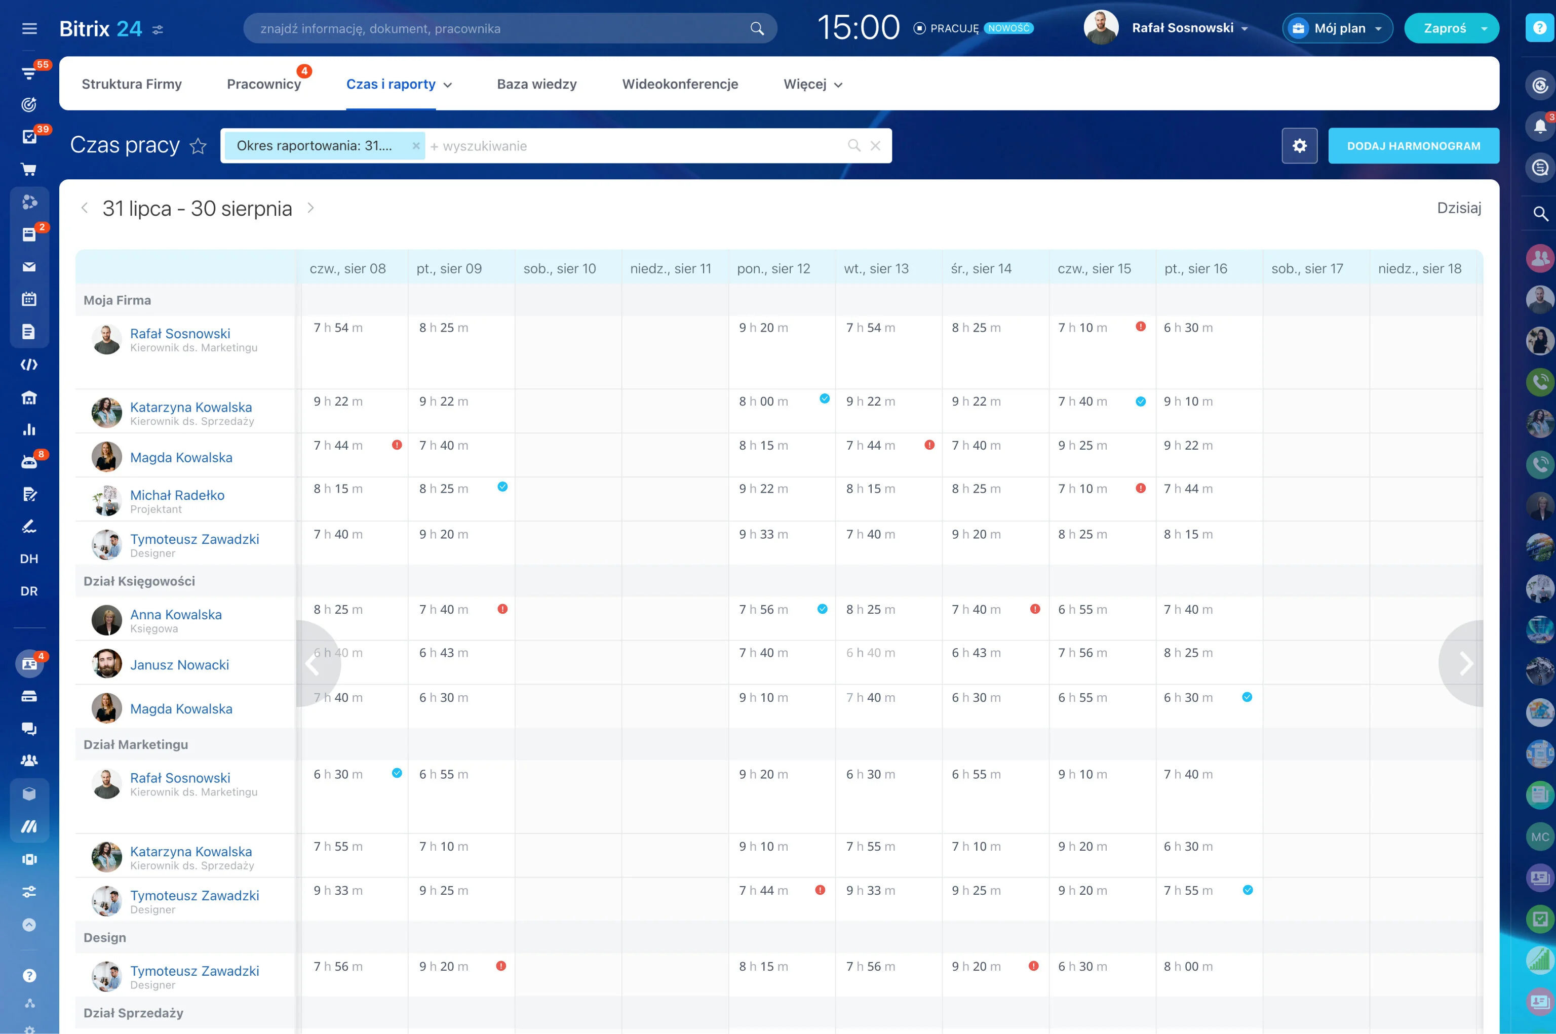
Task: Jump to Dzisiaj in the timesheet
Action: click(x=1458, y=208)
